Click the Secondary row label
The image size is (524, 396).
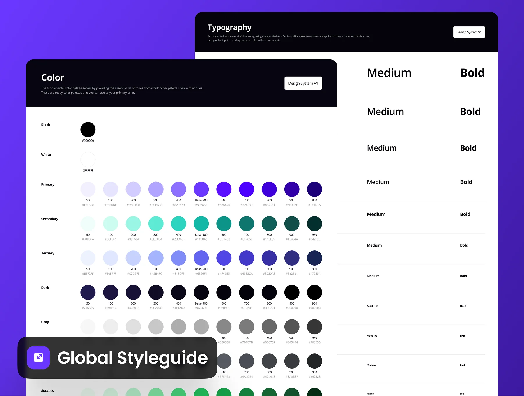point(50,219)
